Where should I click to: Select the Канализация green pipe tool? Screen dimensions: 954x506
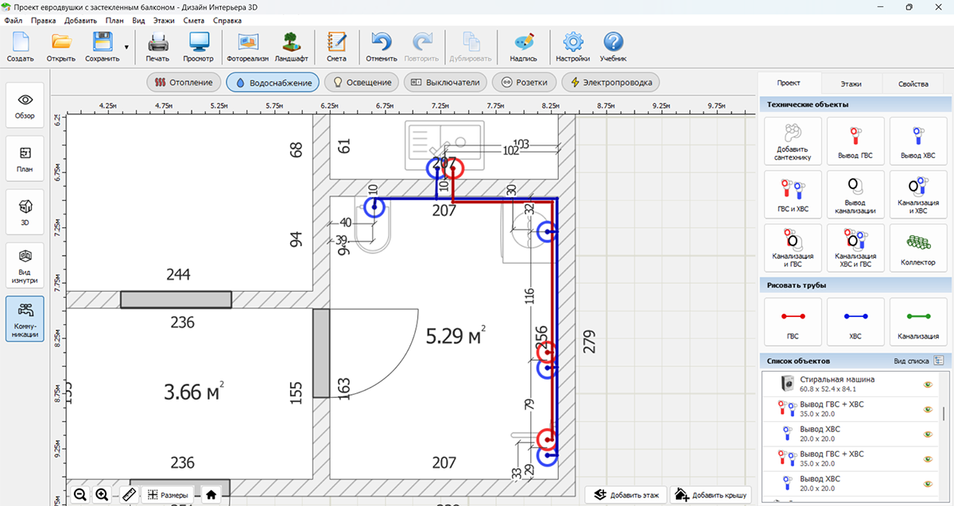[917, 322]
